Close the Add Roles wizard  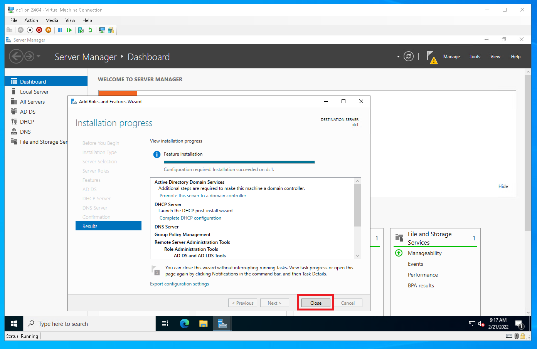316,303
